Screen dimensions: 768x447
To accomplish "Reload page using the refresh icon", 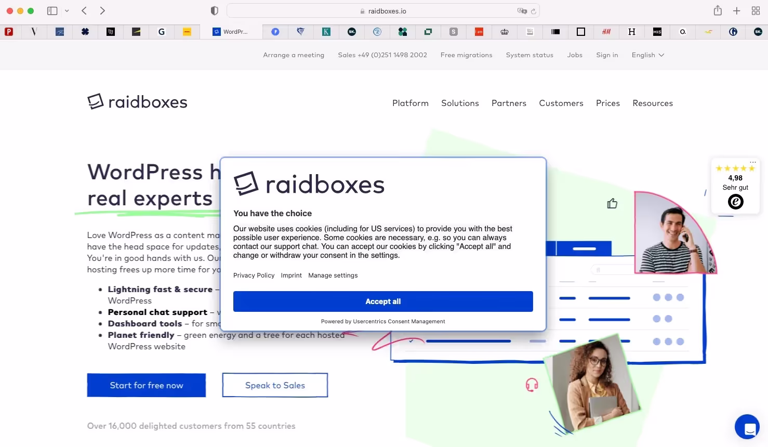I will coord(533,11).
